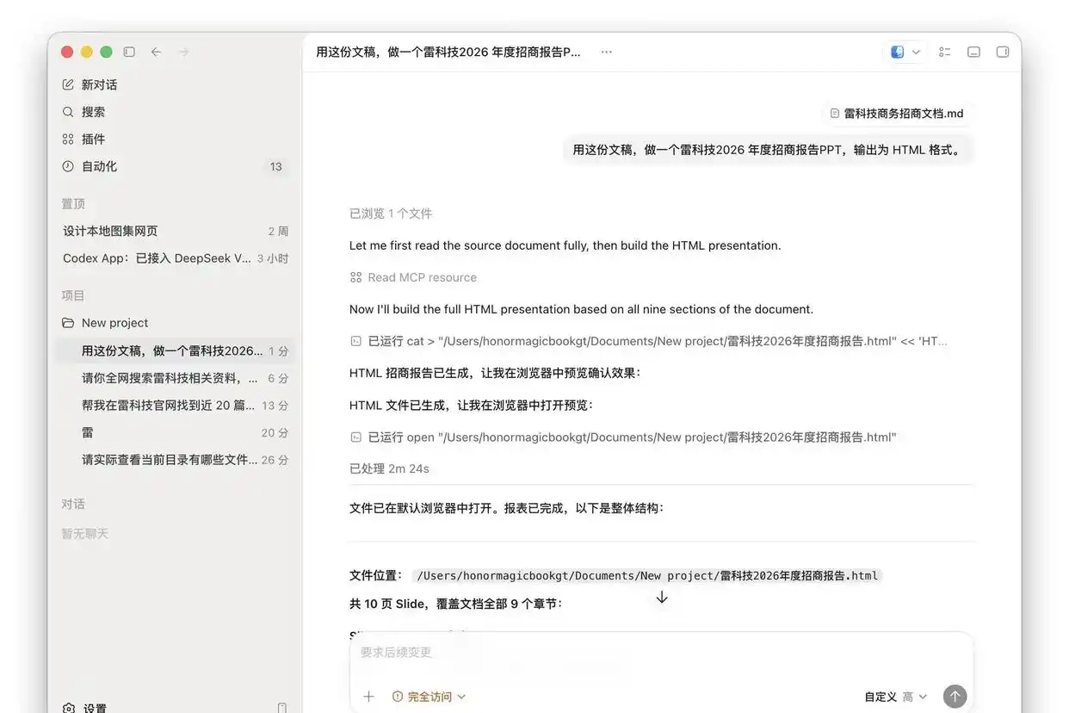Screen dimensions: 1069x713
Task: Toggle the bottom panel icon
Action: coord(973,52)
